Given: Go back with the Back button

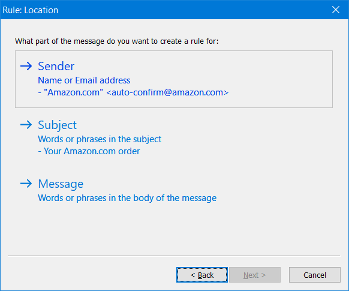Looking at the screenshot, I should point(202,275).
